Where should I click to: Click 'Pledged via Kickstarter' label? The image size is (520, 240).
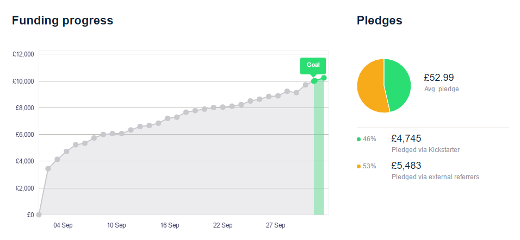pos(423,150)
